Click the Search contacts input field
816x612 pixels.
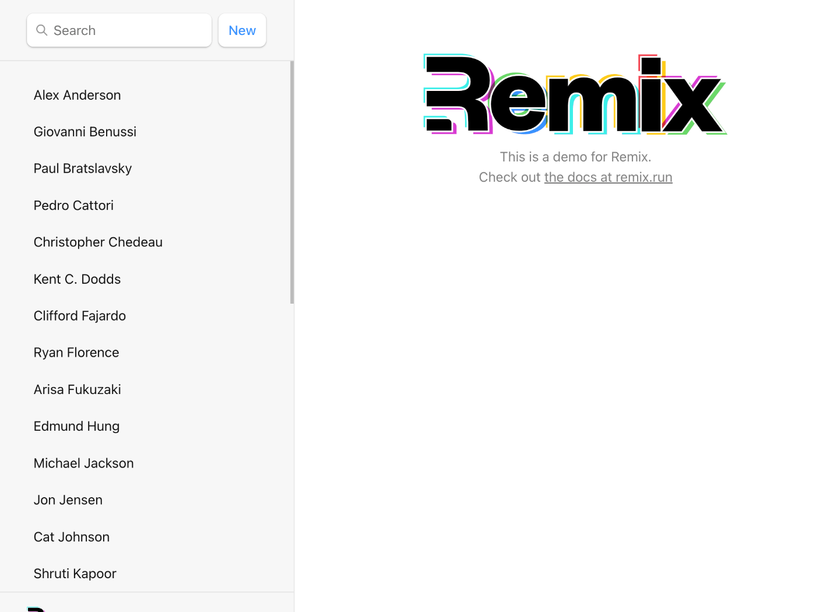(119, 30)
